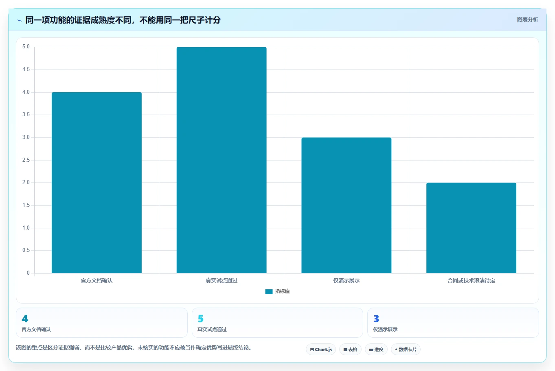Click the Chart.js tag chip
Viewport: 555px width, 371px height.
[321, 349]
